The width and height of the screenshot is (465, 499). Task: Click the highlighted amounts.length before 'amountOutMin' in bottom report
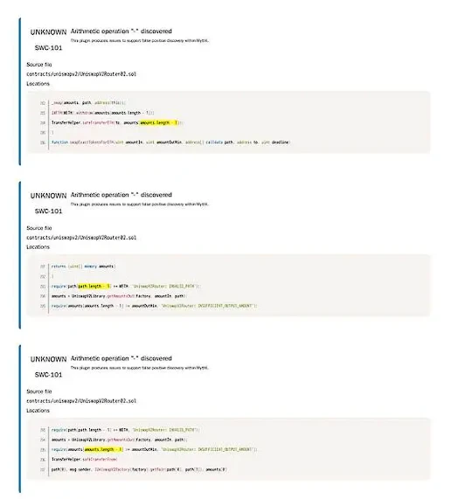pyautogui.click(x=103, y=450)
